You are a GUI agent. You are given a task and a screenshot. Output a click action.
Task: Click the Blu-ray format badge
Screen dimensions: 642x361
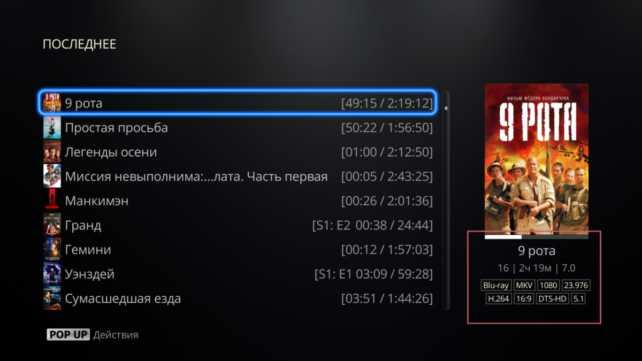click(x=496, y=285)
